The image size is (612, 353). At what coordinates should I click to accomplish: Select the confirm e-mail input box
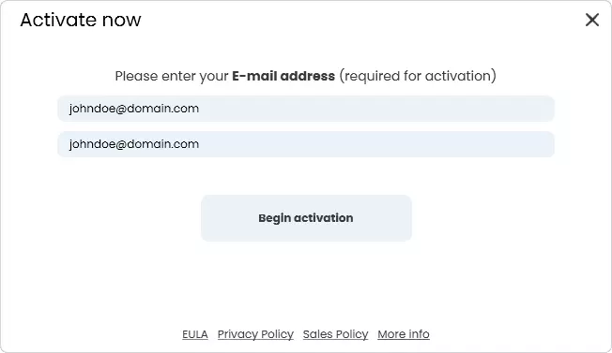(x=306, y=144)
